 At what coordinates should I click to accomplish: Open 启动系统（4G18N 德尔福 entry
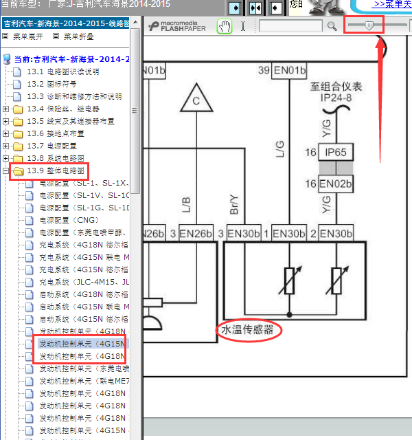point(84,294)
